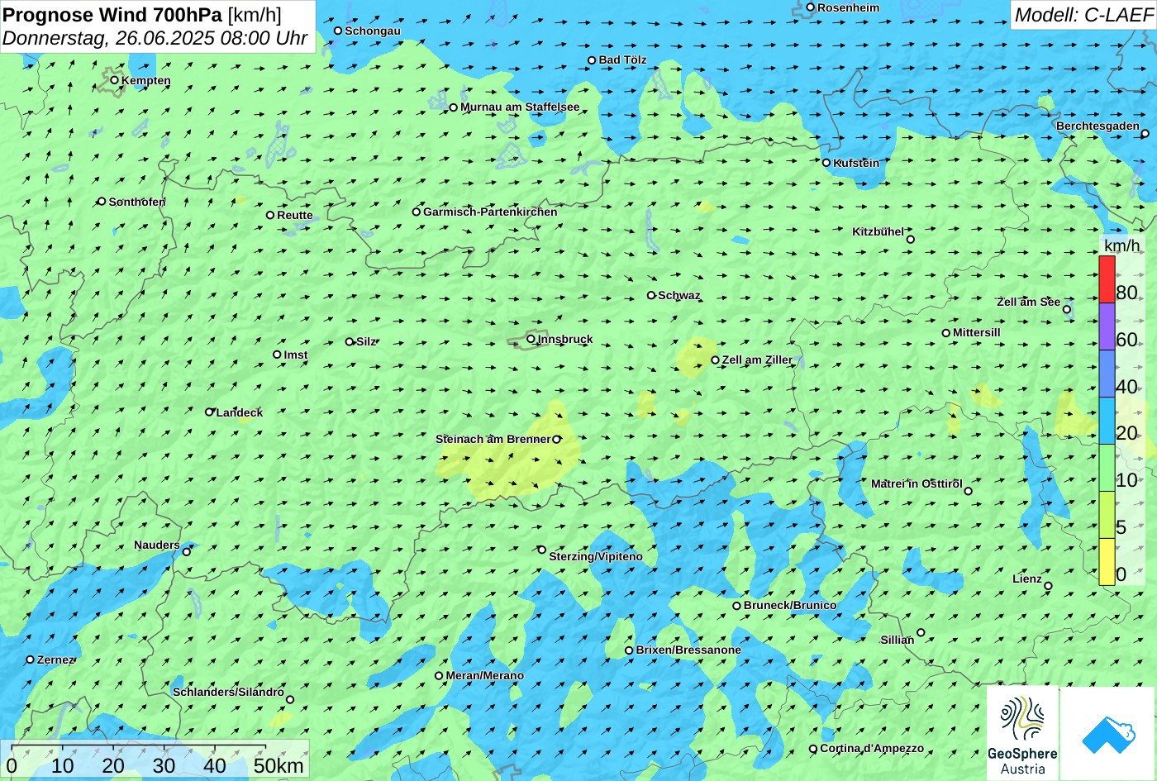The height and width of the screenshot is (781, 1157).
Task: Click the Zell am Ziller label
Action: click(x=757, y=360)
